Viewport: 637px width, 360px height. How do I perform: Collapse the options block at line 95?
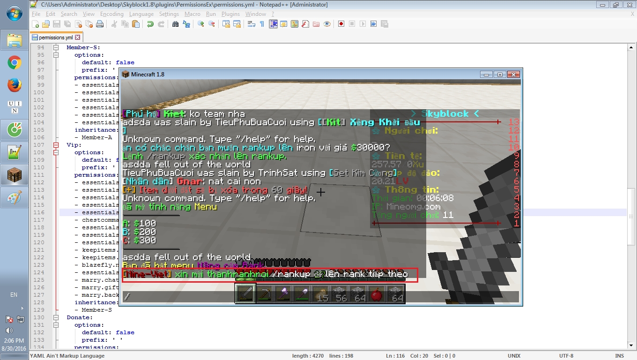[x=56, y=55]
